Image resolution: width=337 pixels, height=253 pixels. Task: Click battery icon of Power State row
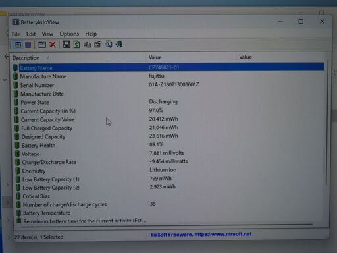[16, 102]
